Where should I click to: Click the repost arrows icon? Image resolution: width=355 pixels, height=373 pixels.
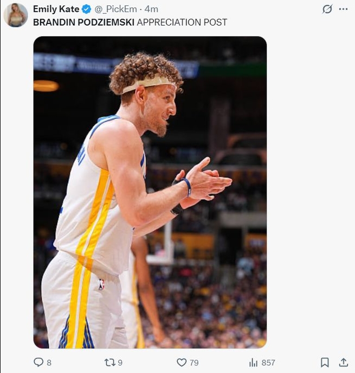109,362
